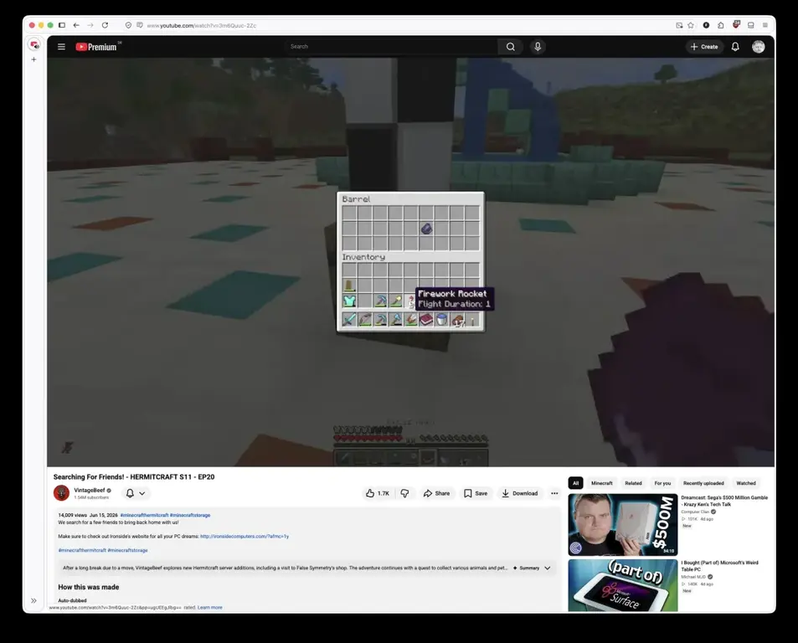Open the YouTube guide hamburger menu
This screenshot has height=643, width=798.
click(62, 47)
